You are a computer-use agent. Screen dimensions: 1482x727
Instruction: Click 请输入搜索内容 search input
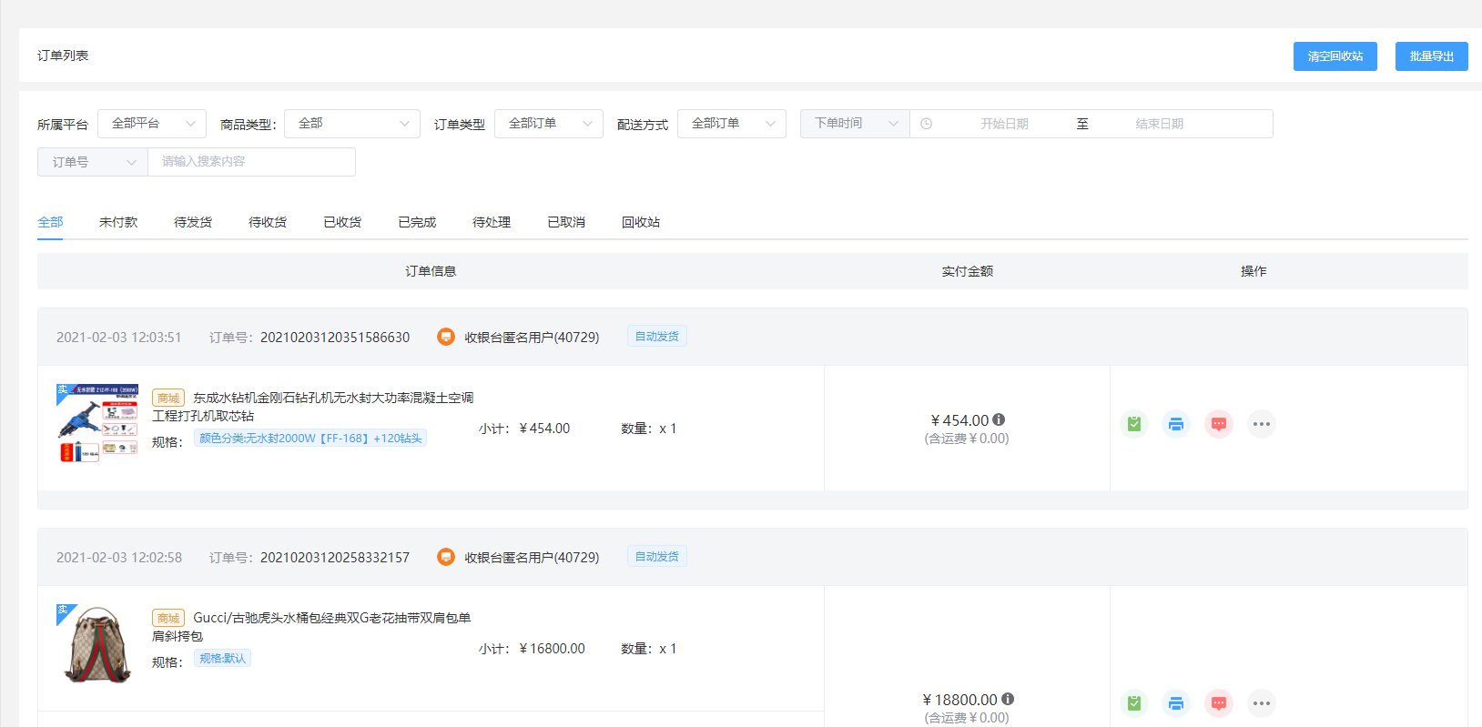(x=251, y=162)
